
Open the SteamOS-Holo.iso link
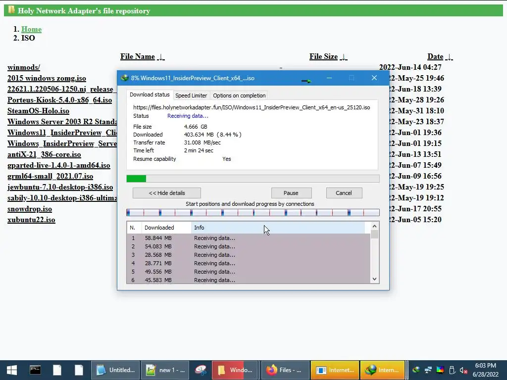coord(38,111)
